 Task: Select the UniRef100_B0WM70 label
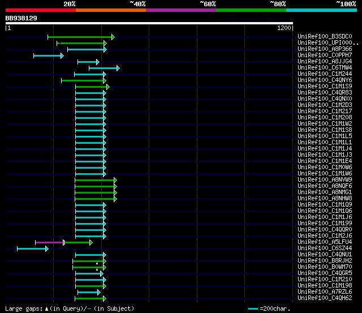[325, 267]
